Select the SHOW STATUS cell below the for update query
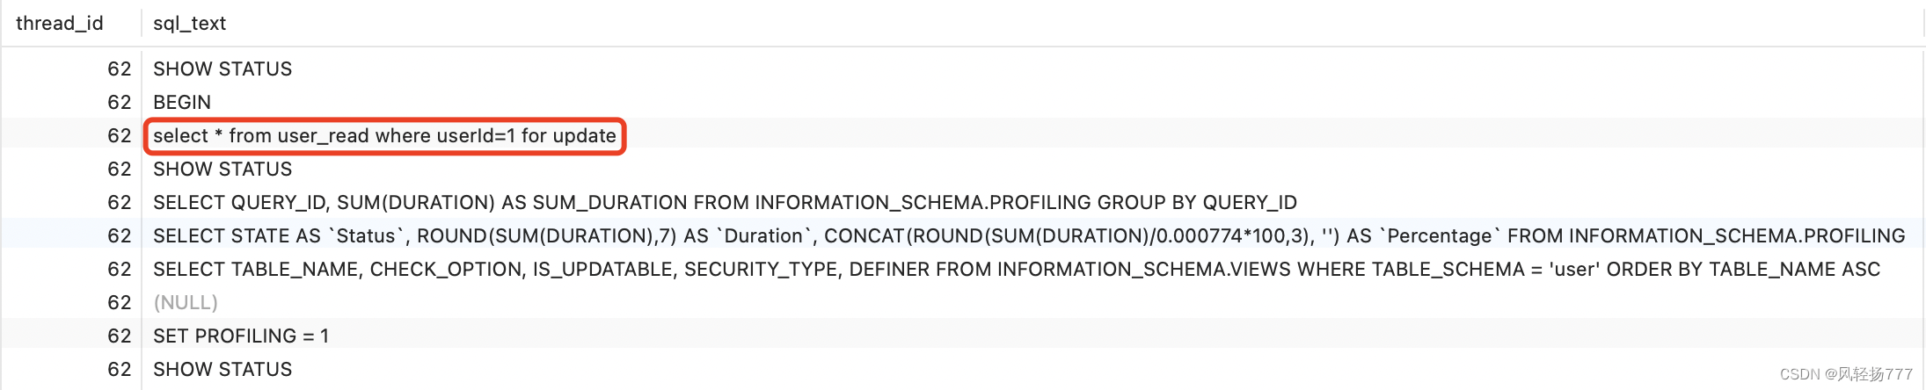The image size is (1926, 390). 223,170
